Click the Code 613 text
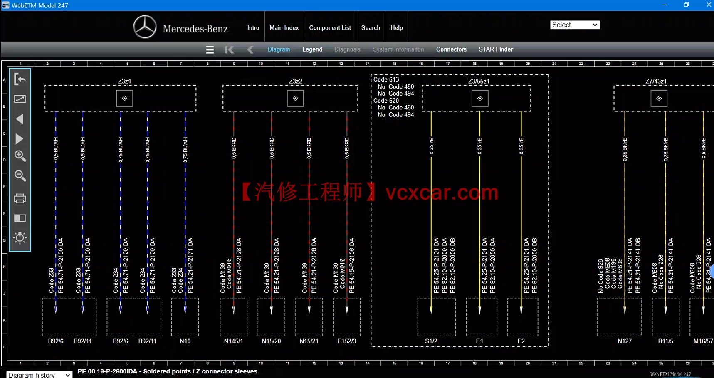Image resolution: width=714 pixels, height=378 pixels. point(386,79)
